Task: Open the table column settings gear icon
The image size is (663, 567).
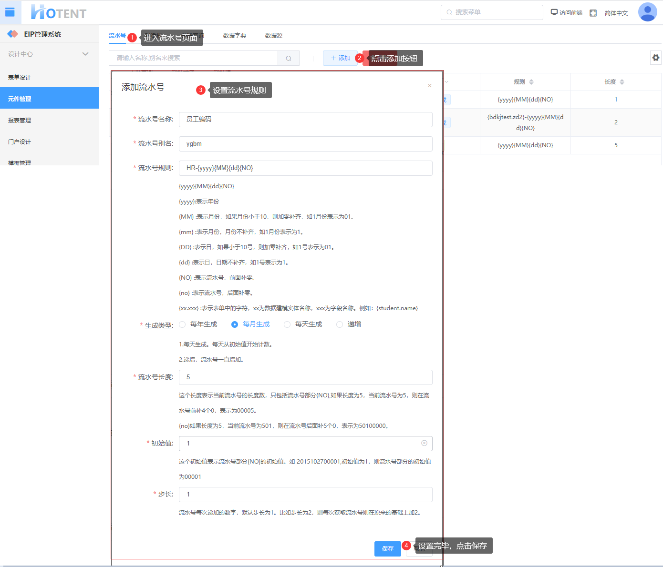Action: tap(656, 58)
